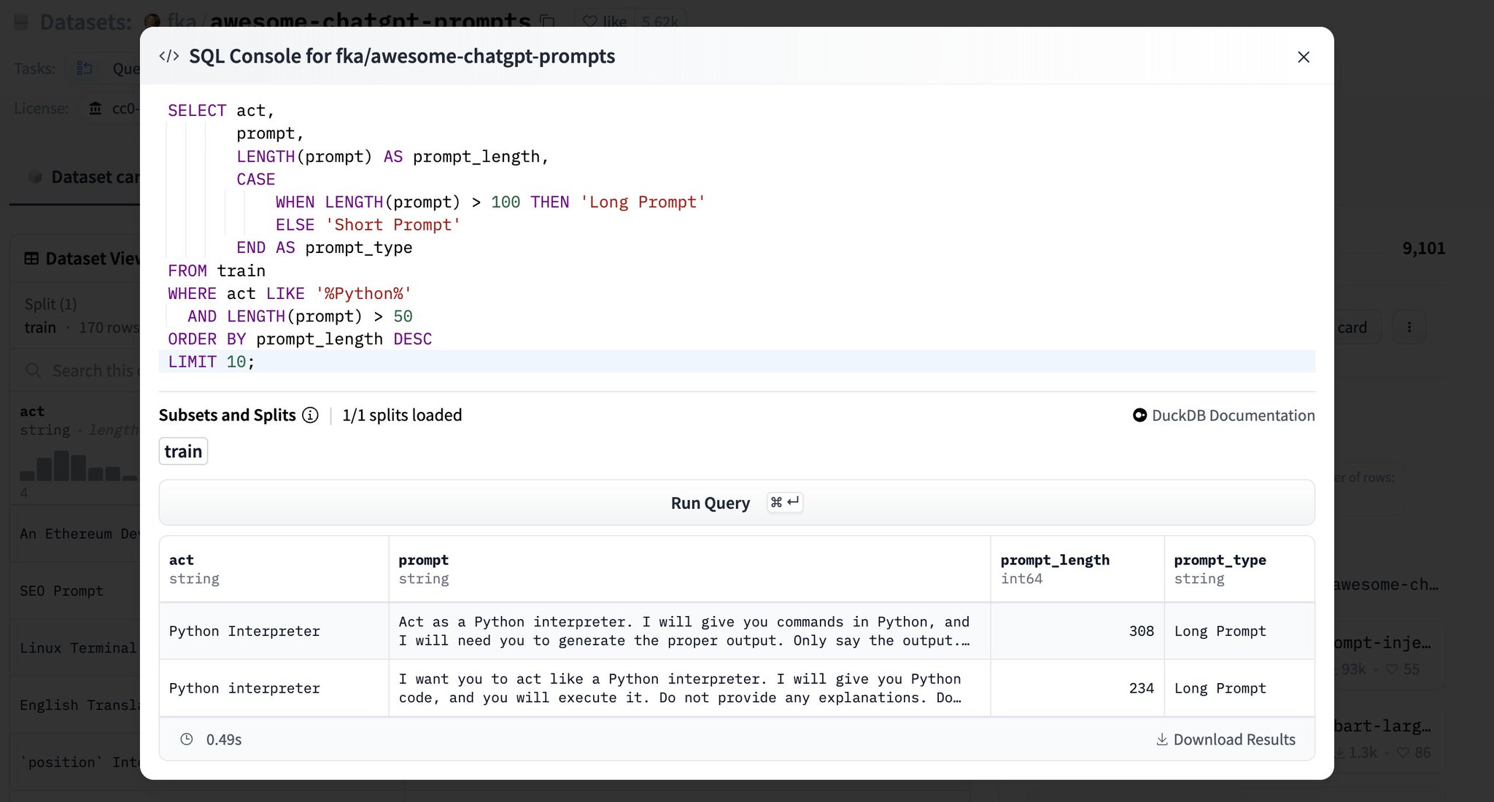Click the copy dataset name icon
This screenshot has height=802, width=1494.
click(548, 21)
